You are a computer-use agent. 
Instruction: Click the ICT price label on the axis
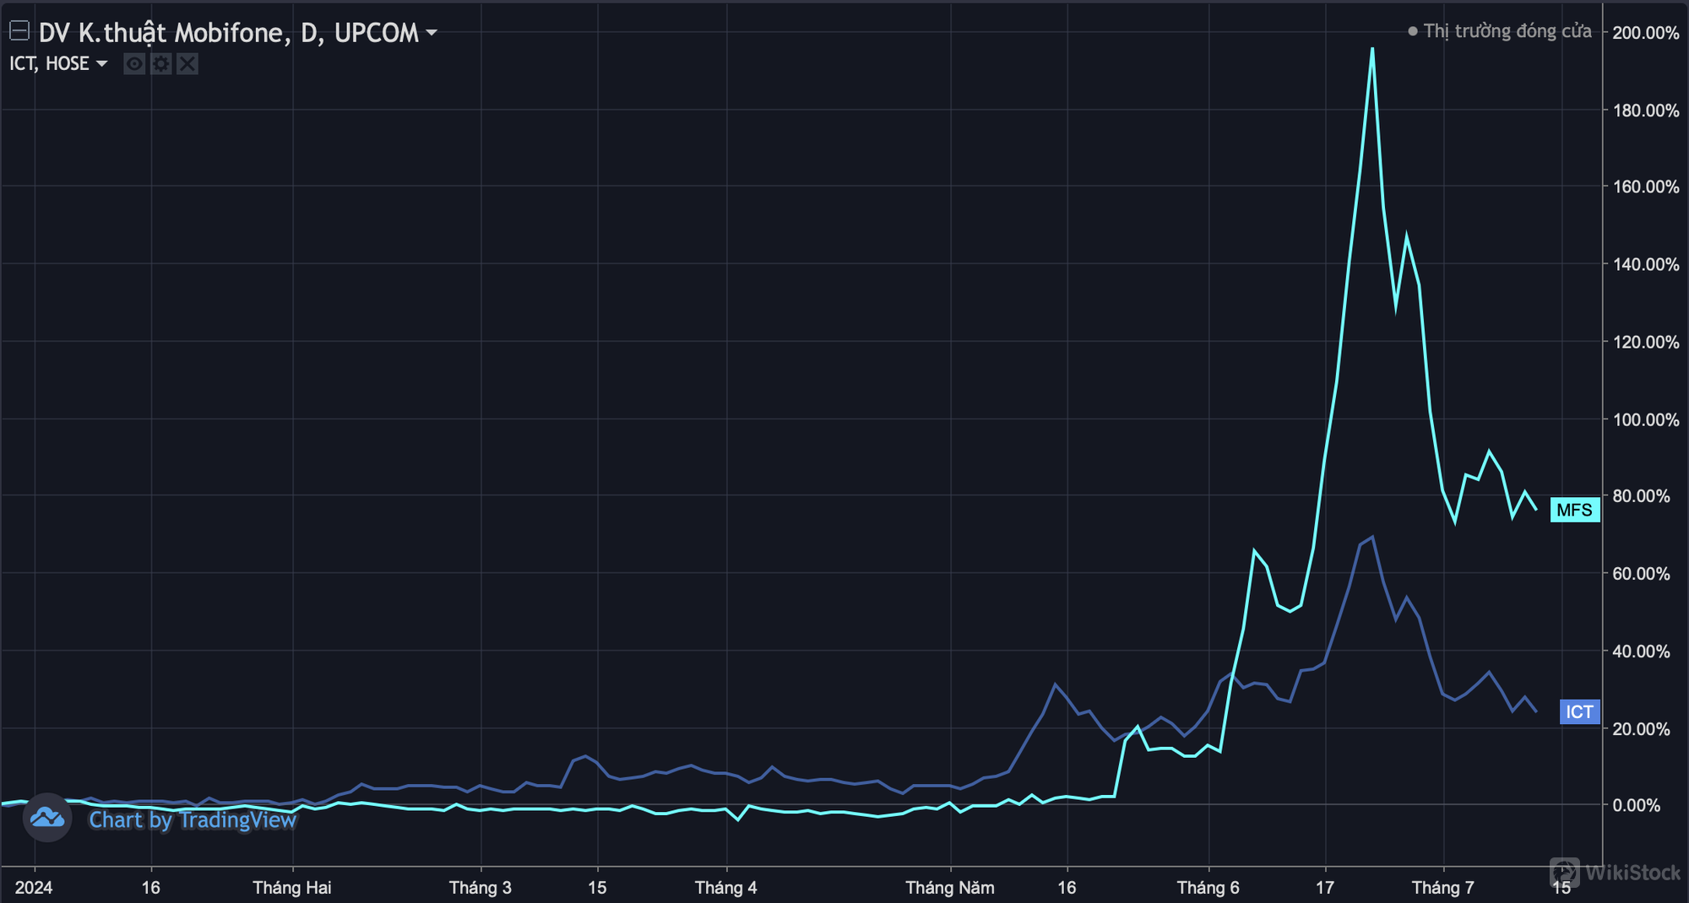click(x=1578, y=711)
